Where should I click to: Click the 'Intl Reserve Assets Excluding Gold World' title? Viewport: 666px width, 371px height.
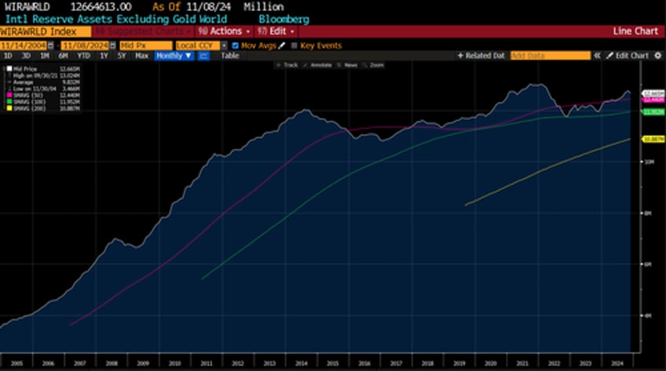116,19
